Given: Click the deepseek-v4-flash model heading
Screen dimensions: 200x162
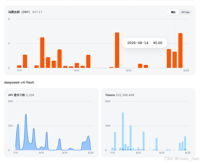Looking at the screenshot, I should pos(19,83).
